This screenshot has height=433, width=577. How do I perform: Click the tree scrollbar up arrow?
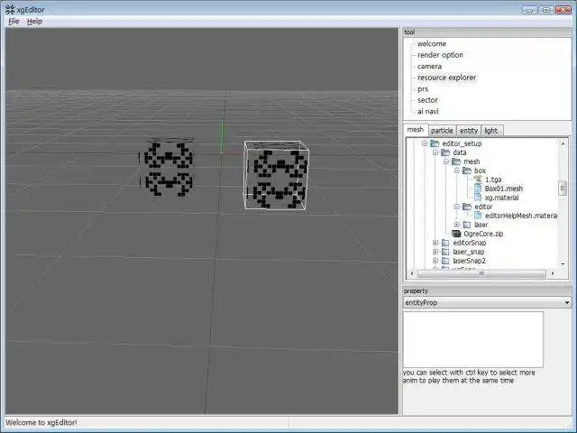pos(563,143)
